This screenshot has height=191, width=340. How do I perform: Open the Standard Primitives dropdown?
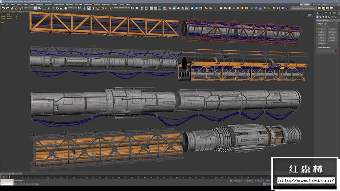click(x=327, y=20)
